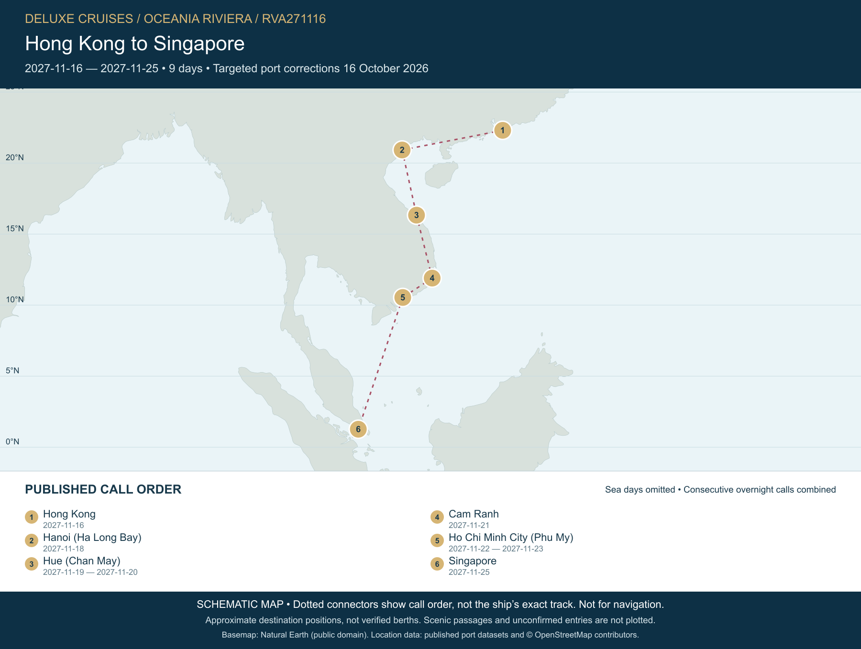Click legend badge 5 beside Ho Chi Minh City
This screenshot has width=861, height=649.
coord(437,540)
